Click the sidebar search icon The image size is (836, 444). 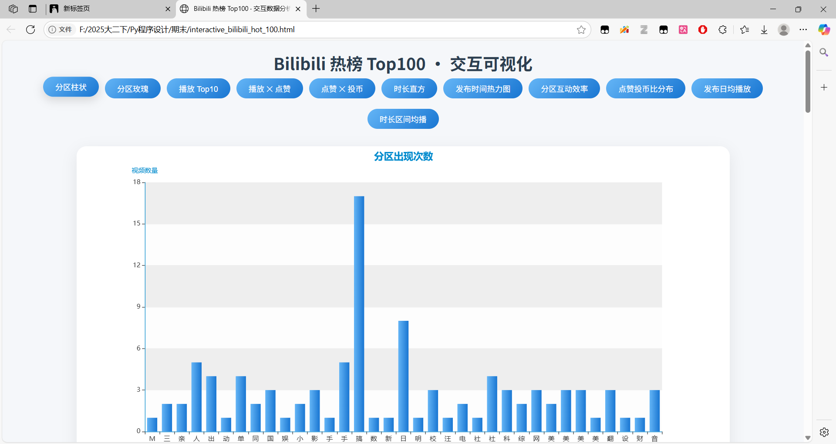(x=824, y=52)
